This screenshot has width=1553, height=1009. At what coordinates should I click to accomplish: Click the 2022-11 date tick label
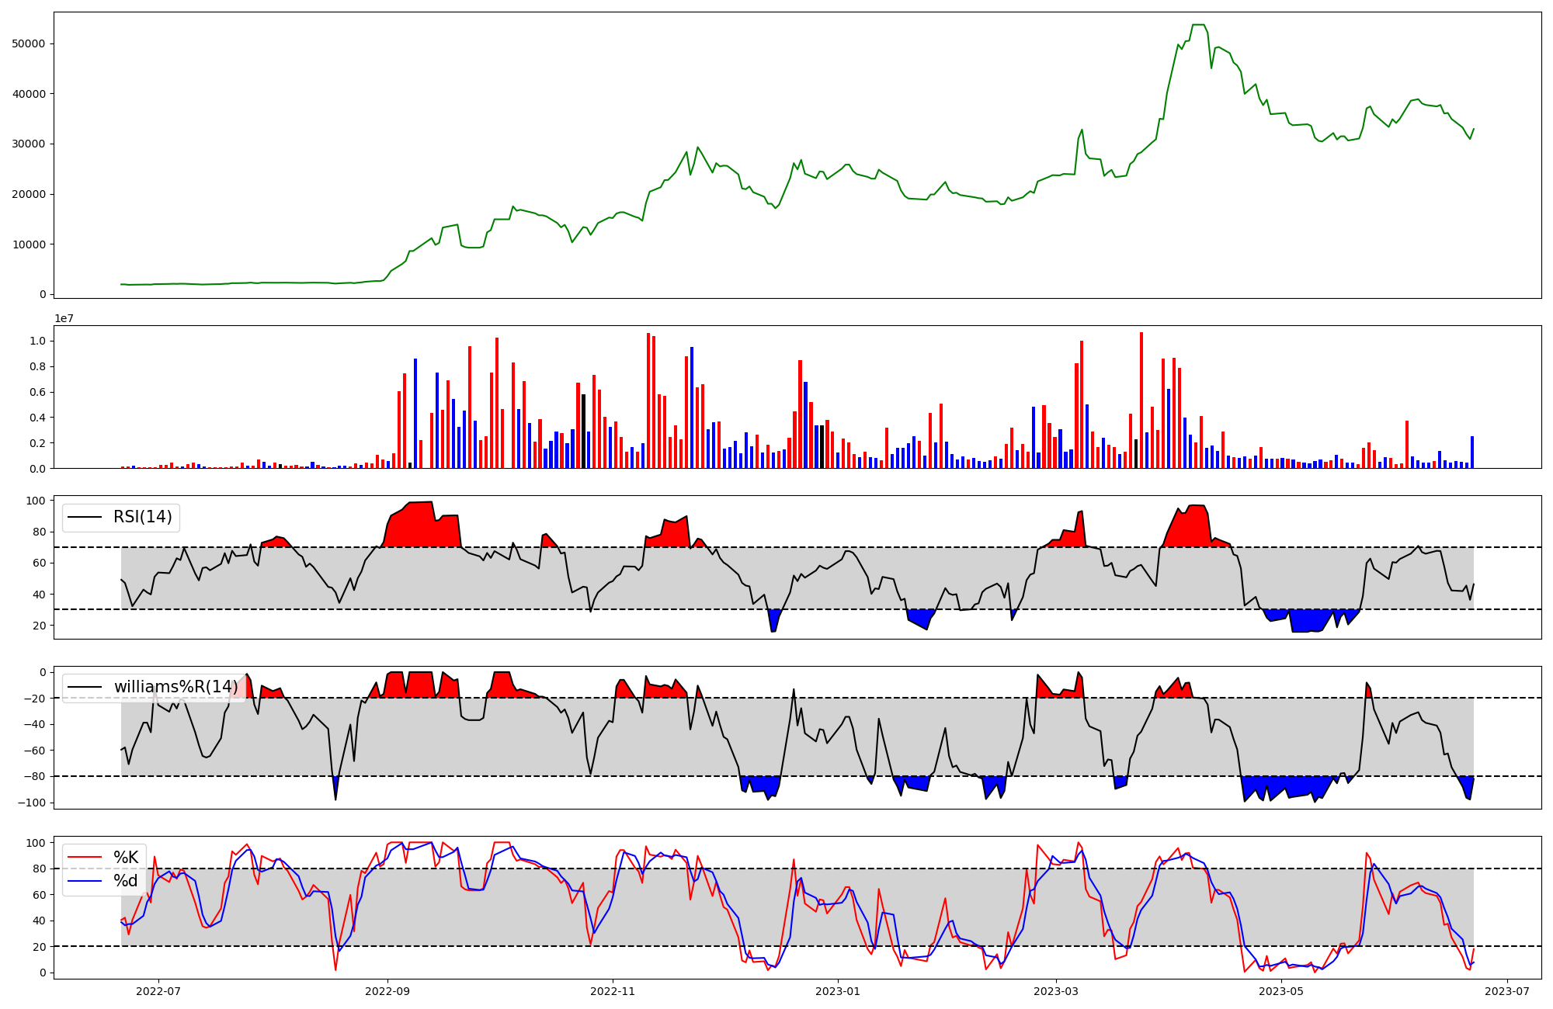coord(613,991)
